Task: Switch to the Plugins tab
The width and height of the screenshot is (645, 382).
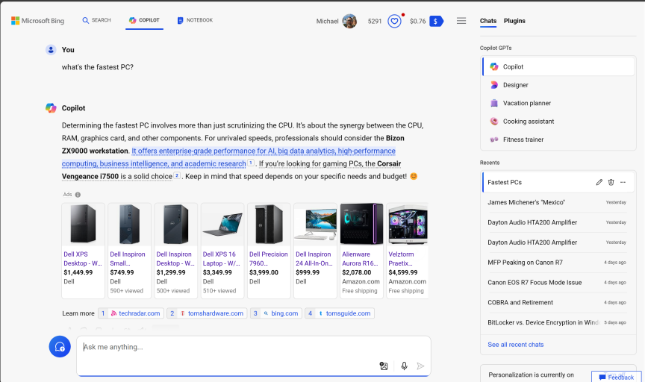Action: pos(514,21)
